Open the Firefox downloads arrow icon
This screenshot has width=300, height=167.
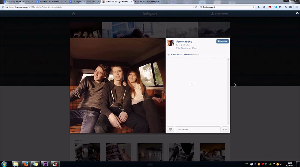[x=259, y=7]
